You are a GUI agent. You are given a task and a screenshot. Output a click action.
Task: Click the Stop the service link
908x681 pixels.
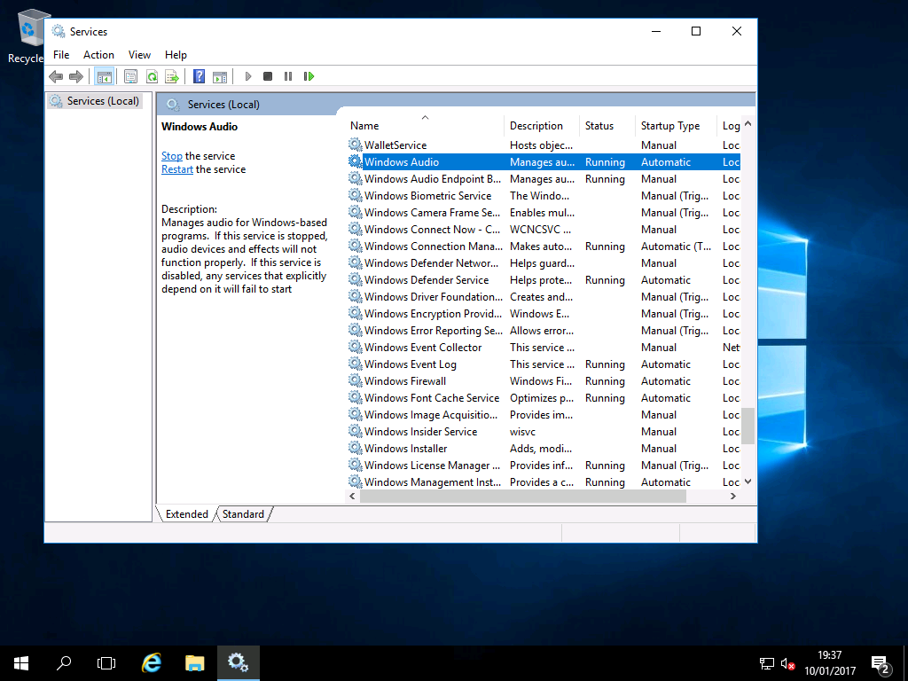[x=171, y=156]
